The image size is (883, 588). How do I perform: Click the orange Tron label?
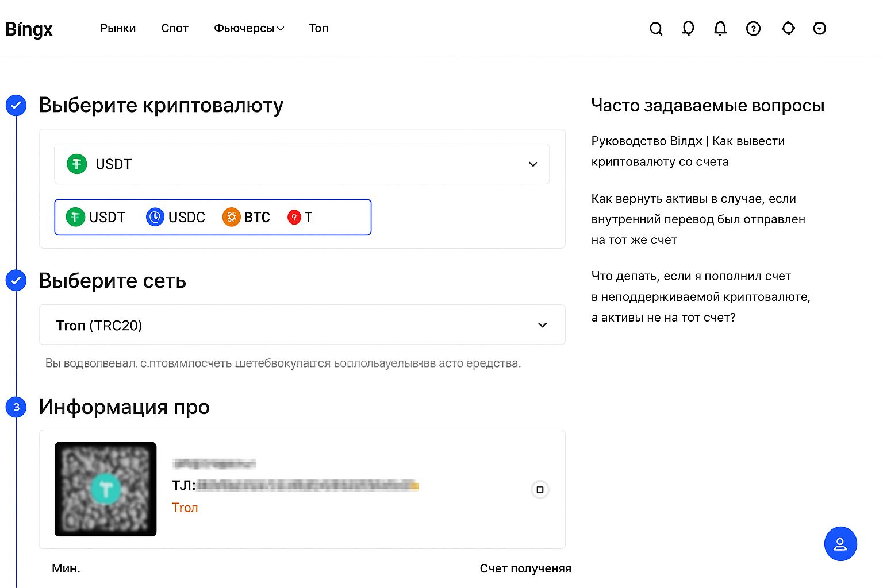(x=185, y=508)
